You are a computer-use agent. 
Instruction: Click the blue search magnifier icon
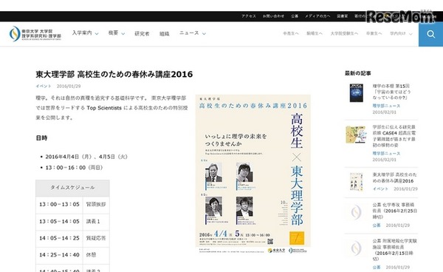tap(430, 34)
